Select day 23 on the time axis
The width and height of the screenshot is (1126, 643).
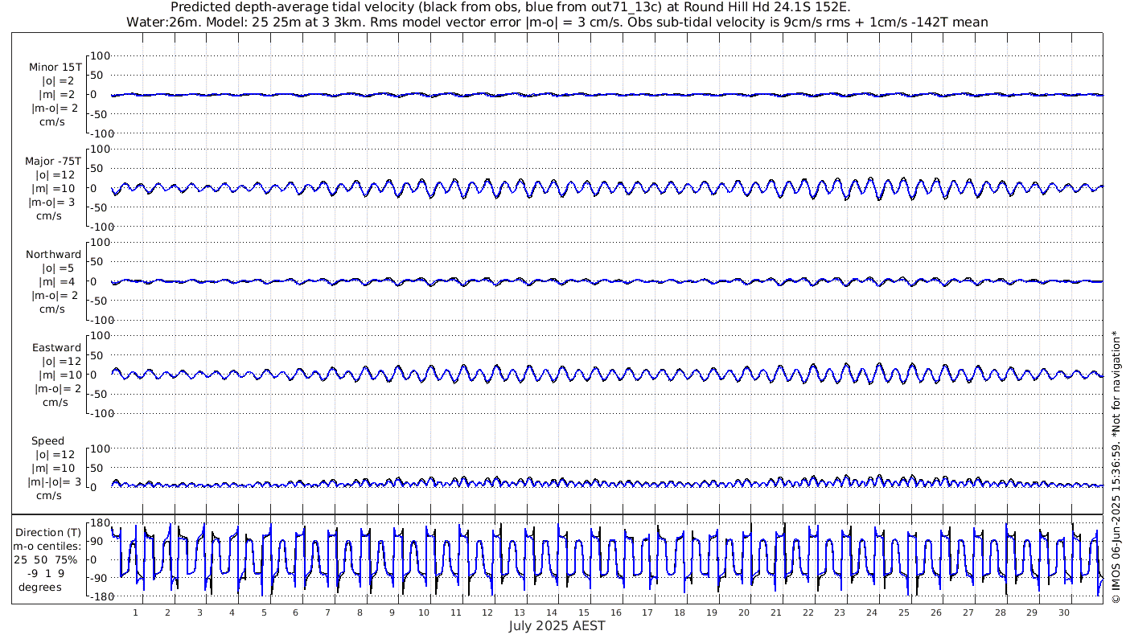[x=840, y=612]
